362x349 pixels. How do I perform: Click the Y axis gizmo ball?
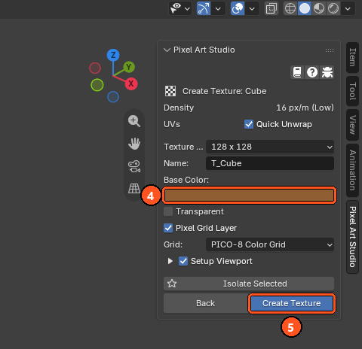(x=129, y=67)
